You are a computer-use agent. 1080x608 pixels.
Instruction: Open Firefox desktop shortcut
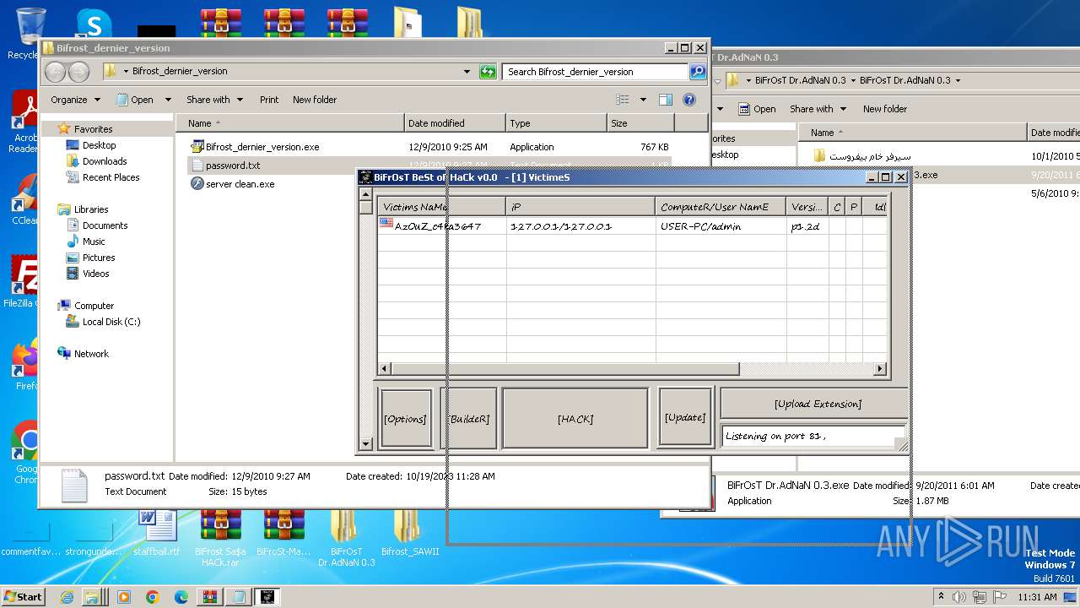pyautogui.click(x=25, y=365)
